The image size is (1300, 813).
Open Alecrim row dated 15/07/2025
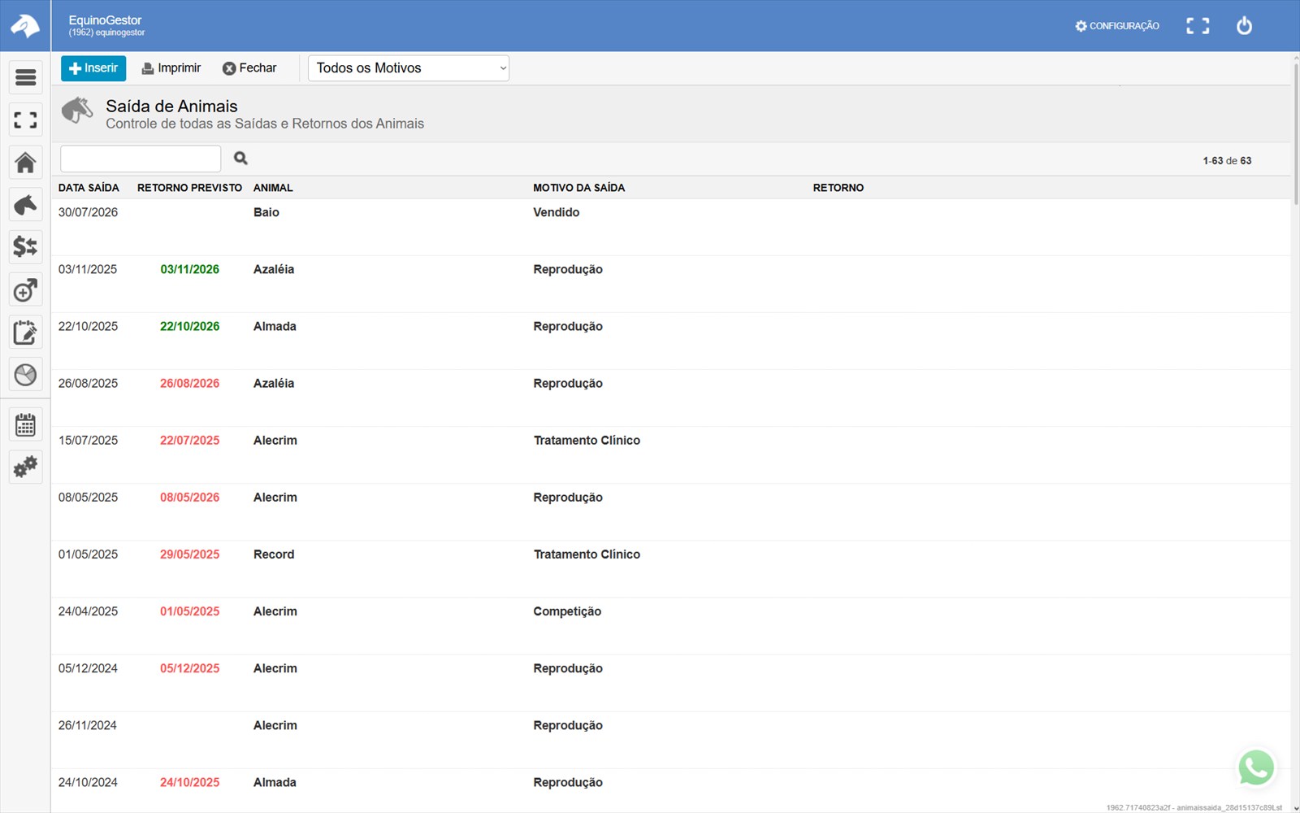pos(671,455)
